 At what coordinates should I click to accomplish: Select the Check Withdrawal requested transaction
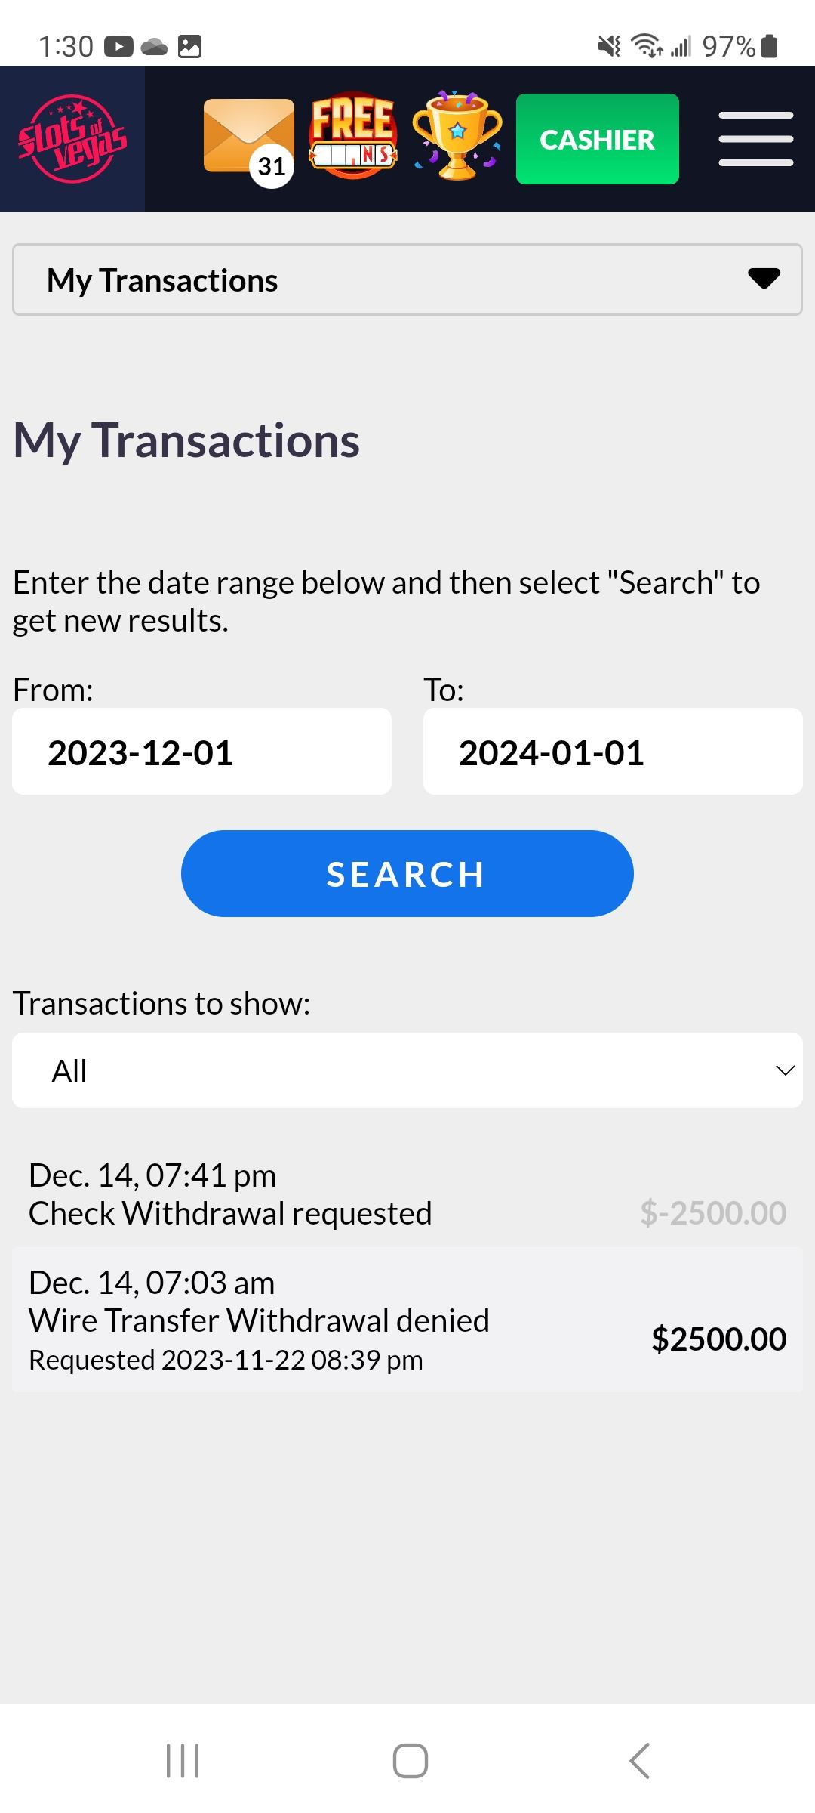[230, 1194]
